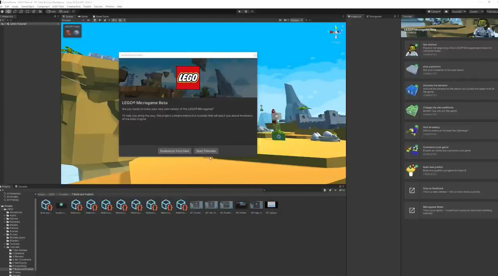Screen dimensions: 498x276
Task: Switch to the Game tab
Action: pyautogui.click(x=83, y=17)
